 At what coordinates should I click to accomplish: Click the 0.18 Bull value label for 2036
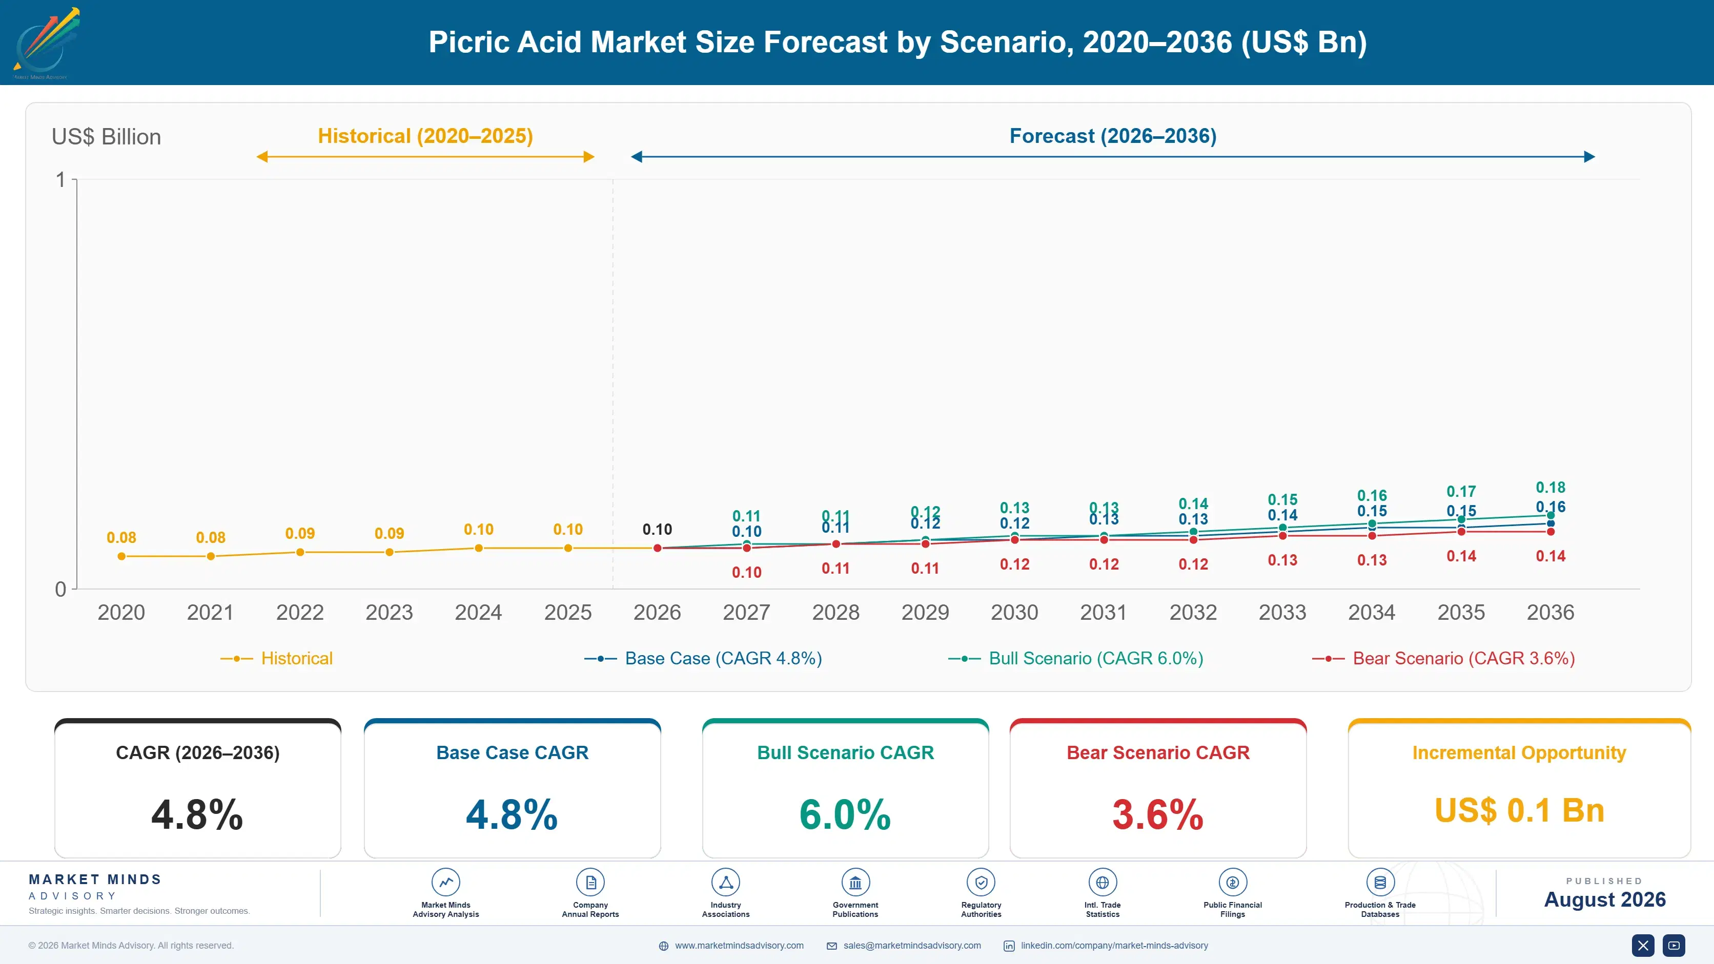pos(1550,487)
